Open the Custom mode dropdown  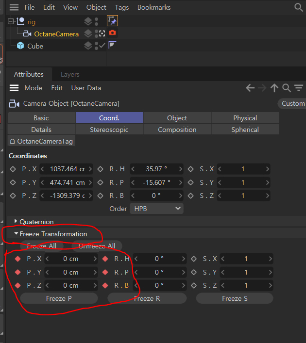click(x=292, y=103)
